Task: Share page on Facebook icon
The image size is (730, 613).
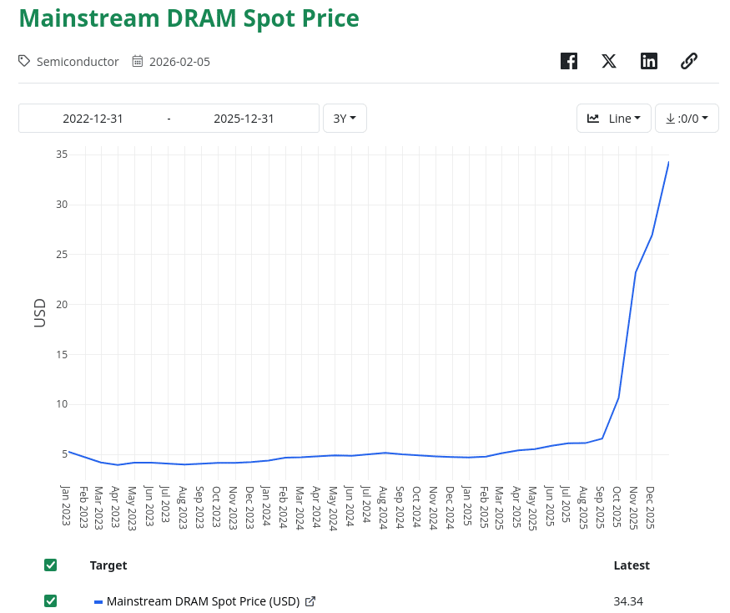Action: (569, 61)
